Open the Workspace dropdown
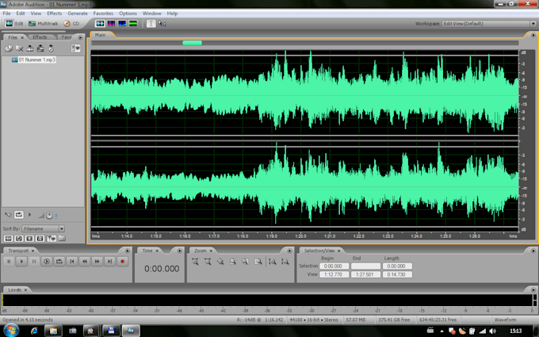Viewport: 539px width, 337px height. tap(487, 24)
